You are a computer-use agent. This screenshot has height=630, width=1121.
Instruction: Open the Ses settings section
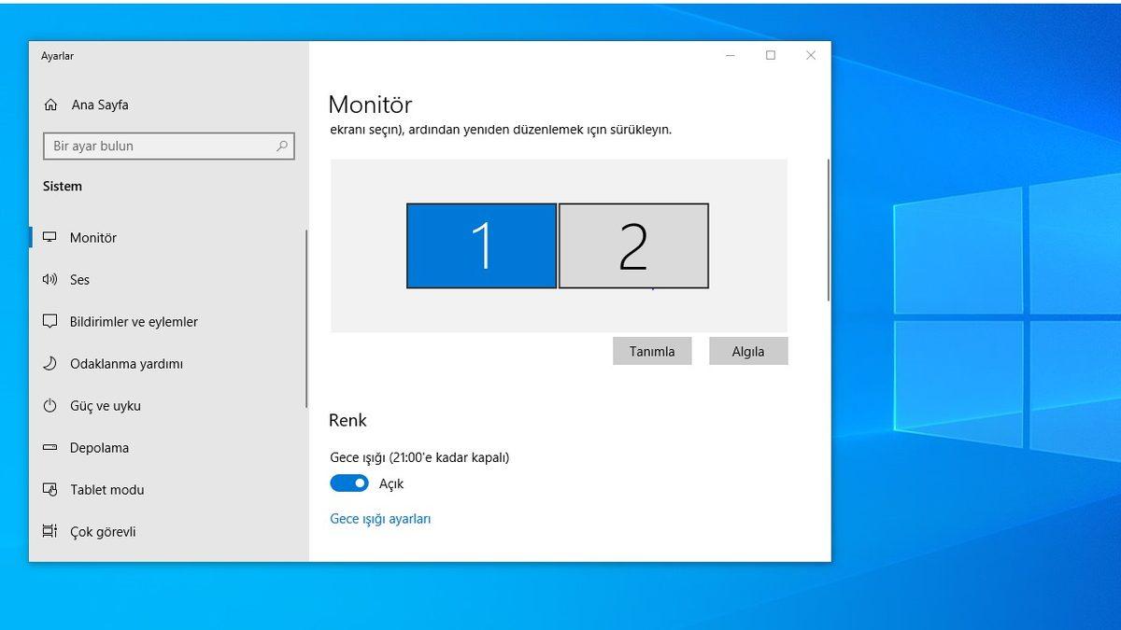click(79, 279)
